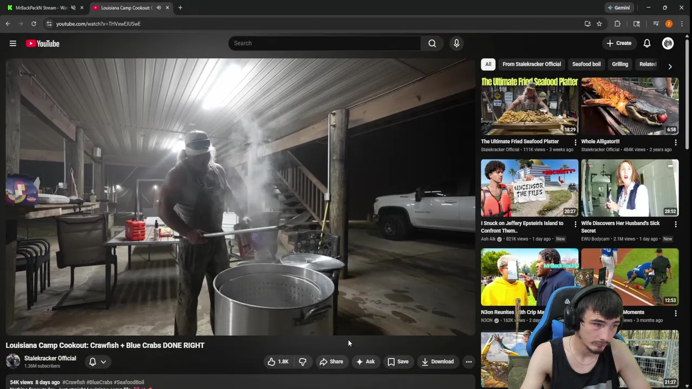Click 1.36M subscribers text
This screenshot has width=692, height=389.
(42, 366)
